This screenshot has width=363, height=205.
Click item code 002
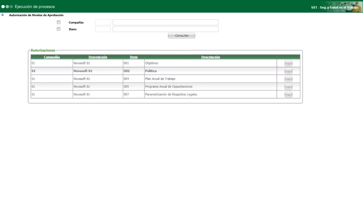[x=127, y=71]
